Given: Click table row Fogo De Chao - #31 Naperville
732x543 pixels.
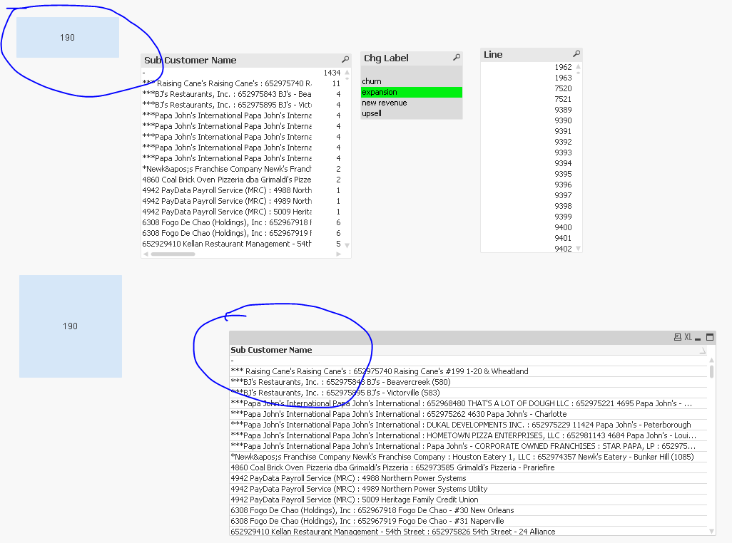Looking at the screenshot, I should [x=468, y=521].
